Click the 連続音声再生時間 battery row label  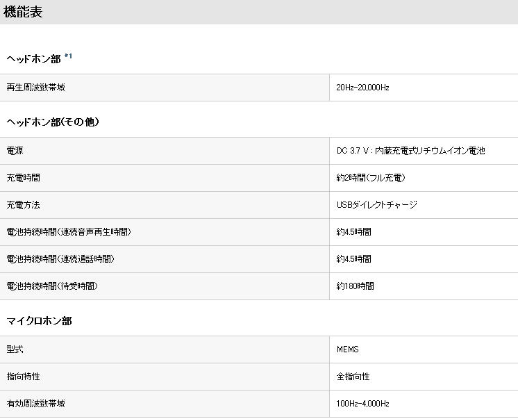[x=69, y=232]
